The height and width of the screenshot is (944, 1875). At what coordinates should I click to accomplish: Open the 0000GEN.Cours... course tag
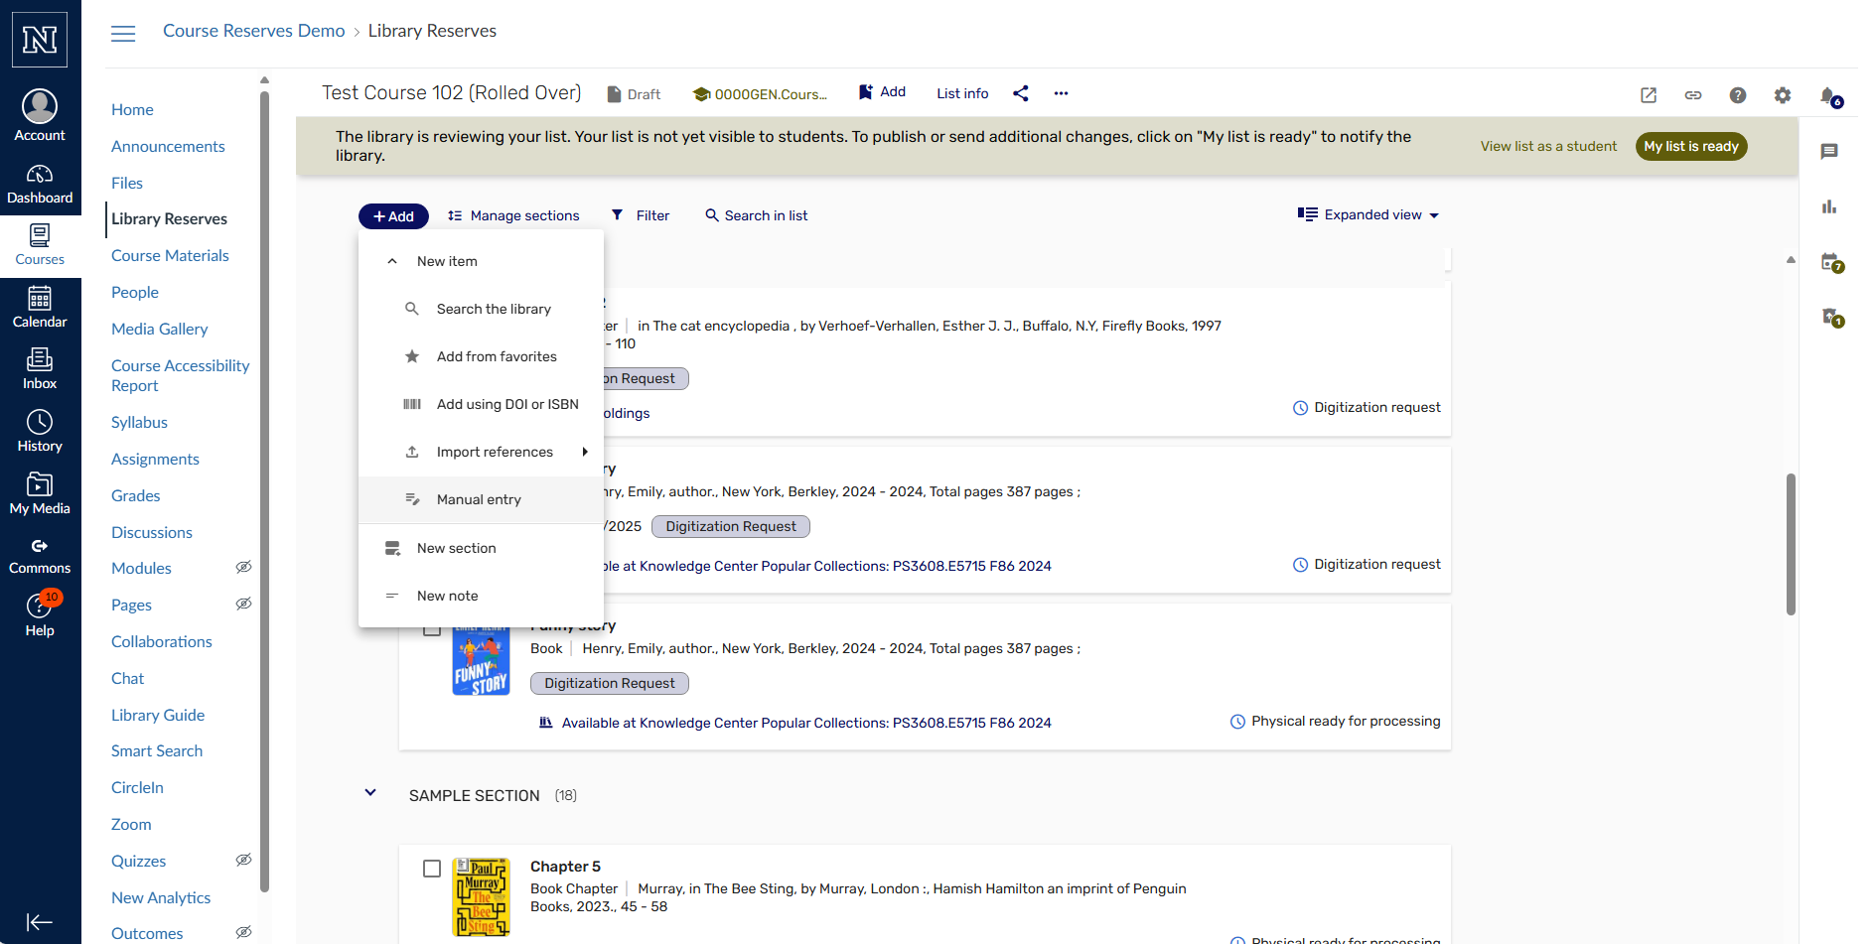761,94
